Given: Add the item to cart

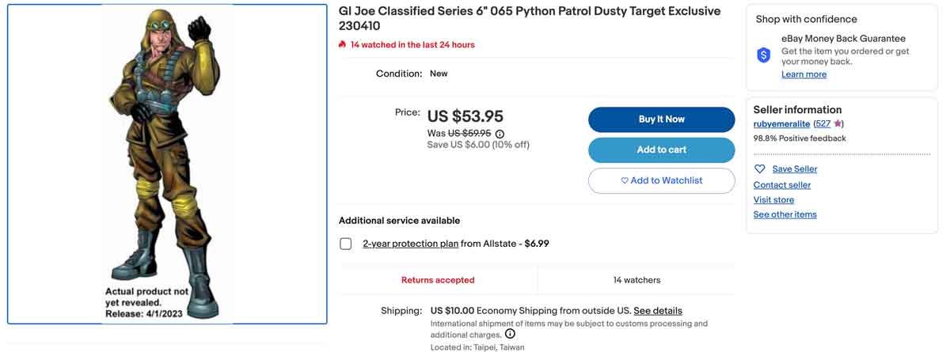Looking at the screenshot, I should coord(661,150).
